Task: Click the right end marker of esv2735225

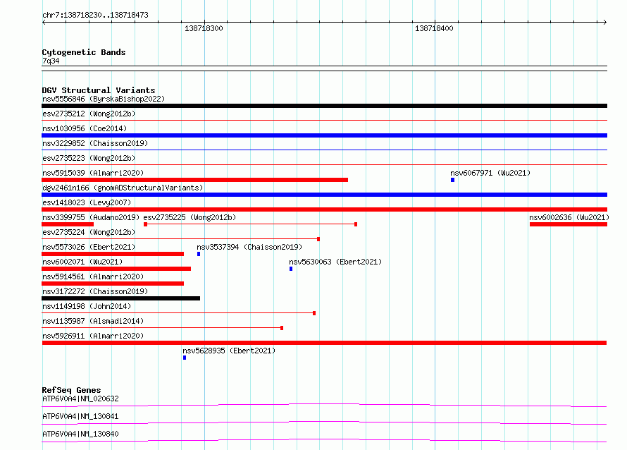Action: pos(356,224)
